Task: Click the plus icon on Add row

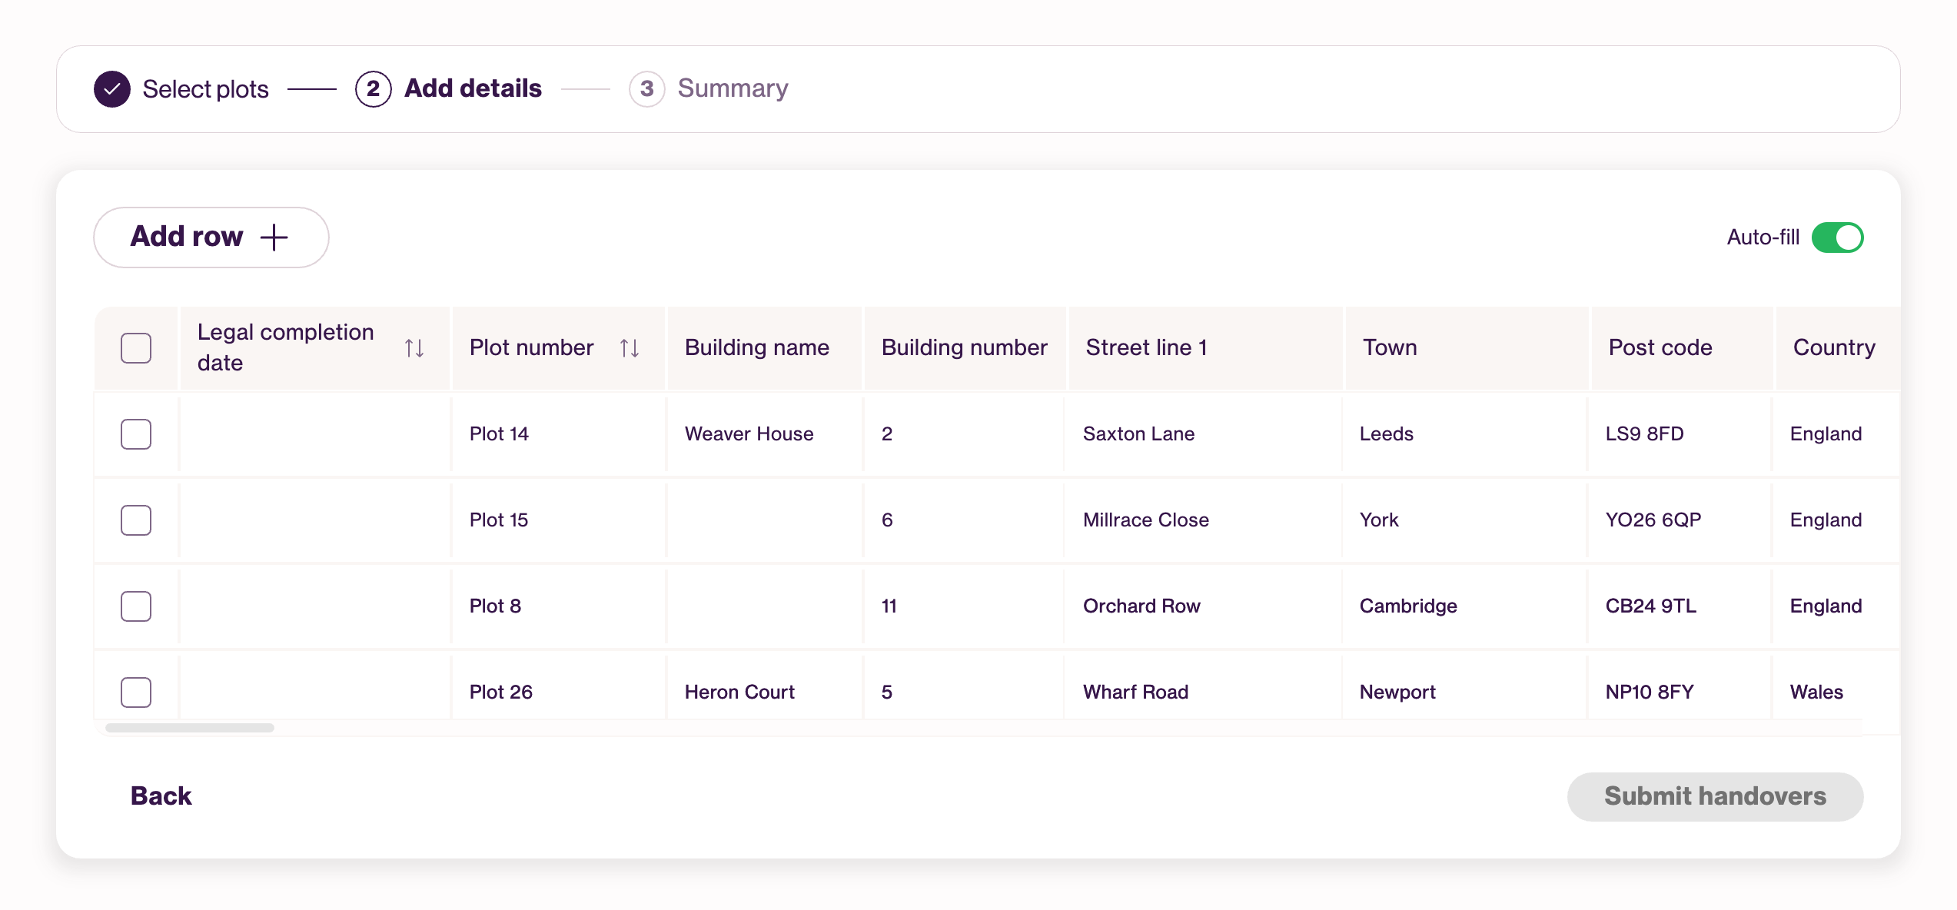Action: click(274, 237)
